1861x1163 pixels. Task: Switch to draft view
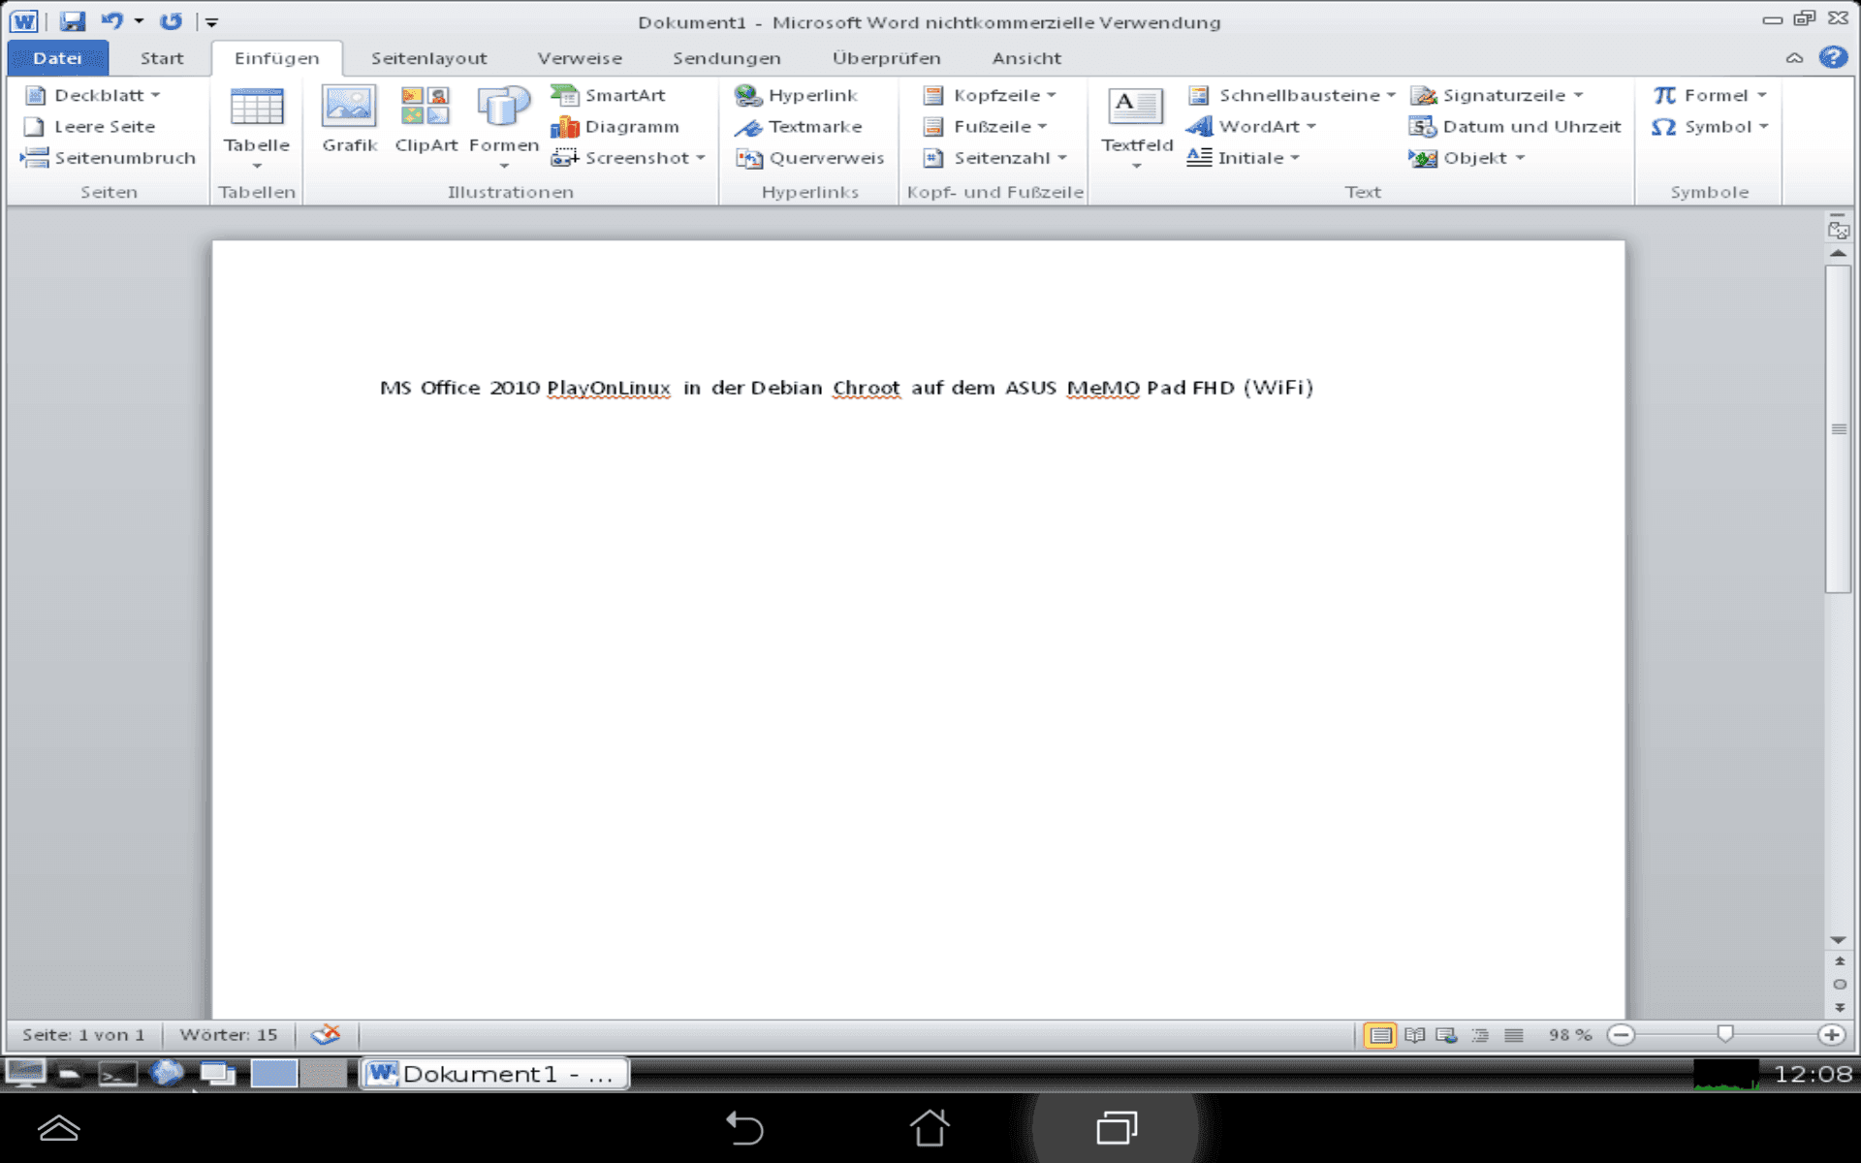(1513, 1035)
